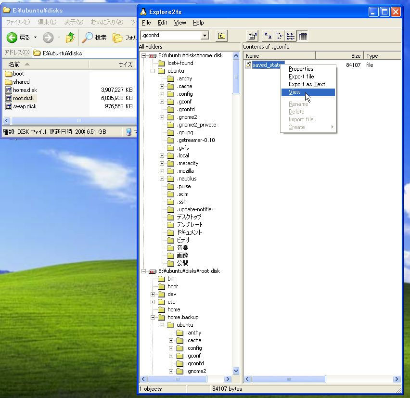Click the folder tree's vertical scrollbar down arrow
The width and height of the screenshot is (410, 398).
(x=236, y=371)
